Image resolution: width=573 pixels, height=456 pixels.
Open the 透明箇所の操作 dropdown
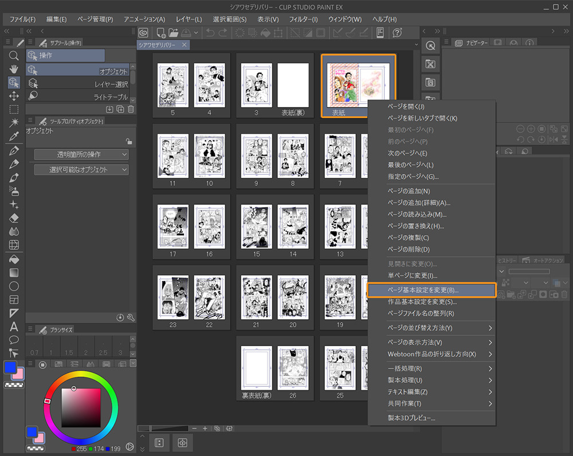coord(80,154)
